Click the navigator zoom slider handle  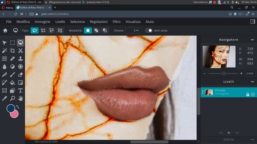click(224, 74)
